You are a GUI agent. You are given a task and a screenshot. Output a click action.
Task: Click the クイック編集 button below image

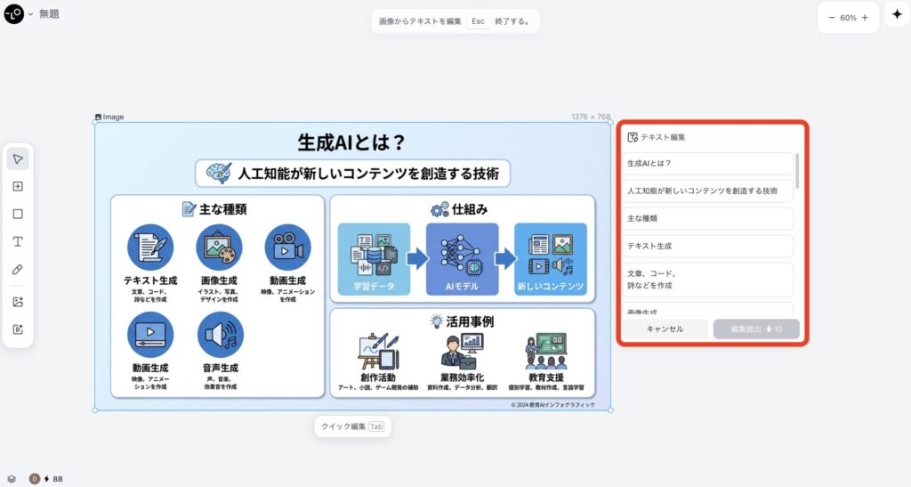352,426
